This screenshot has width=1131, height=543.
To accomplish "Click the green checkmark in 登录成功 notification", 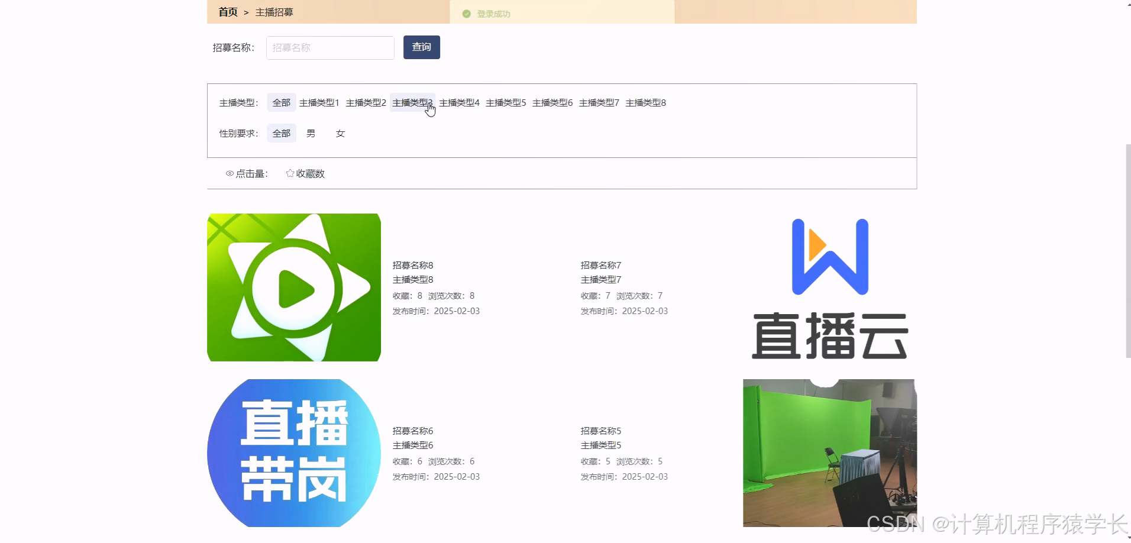I will [467, 12].
